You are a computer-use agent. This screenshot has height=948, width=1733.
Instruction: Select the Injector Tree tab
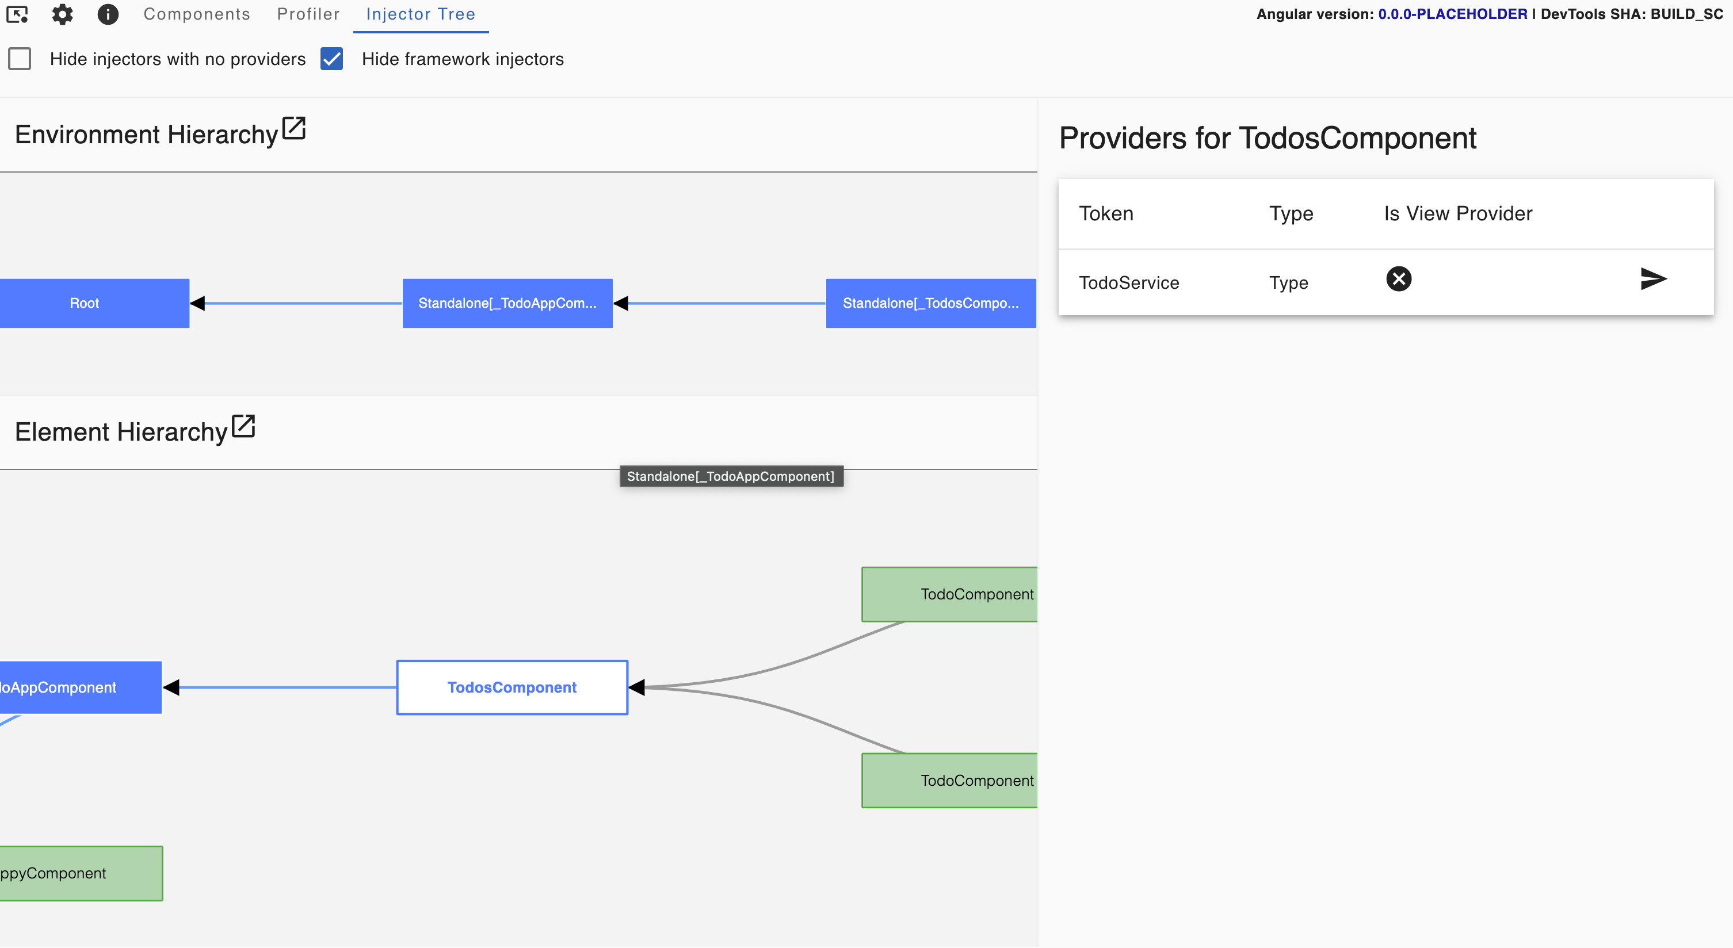pos(420,13)
